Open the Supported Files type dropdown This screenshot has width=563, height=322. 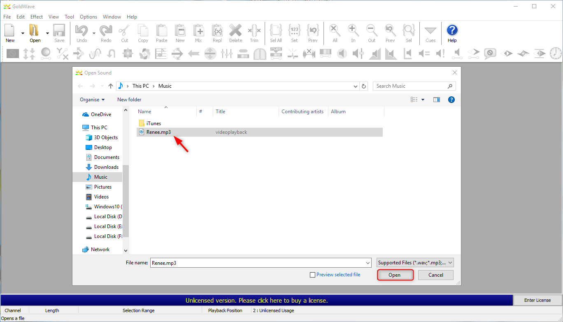click(x=415, y=263)
